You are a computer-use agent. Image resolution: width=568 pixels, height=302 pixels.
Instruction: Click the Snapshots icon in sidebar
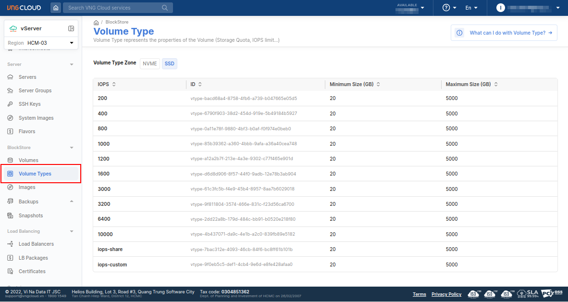click(10, 215)
